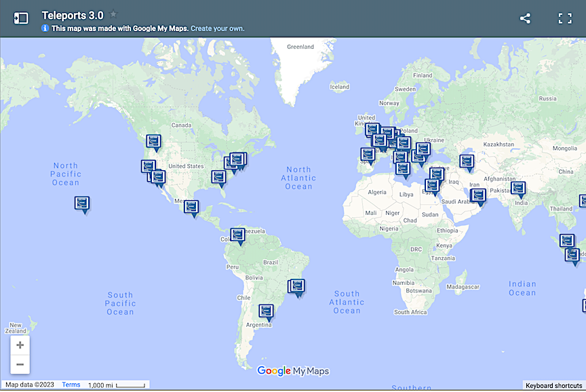Share this map via share icon
The image size is (586, 392).
click(x=525, y=18)
